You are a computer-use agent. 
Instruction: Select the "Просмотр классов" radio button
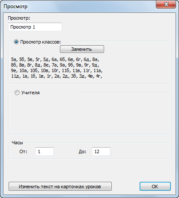coord(16,42)
